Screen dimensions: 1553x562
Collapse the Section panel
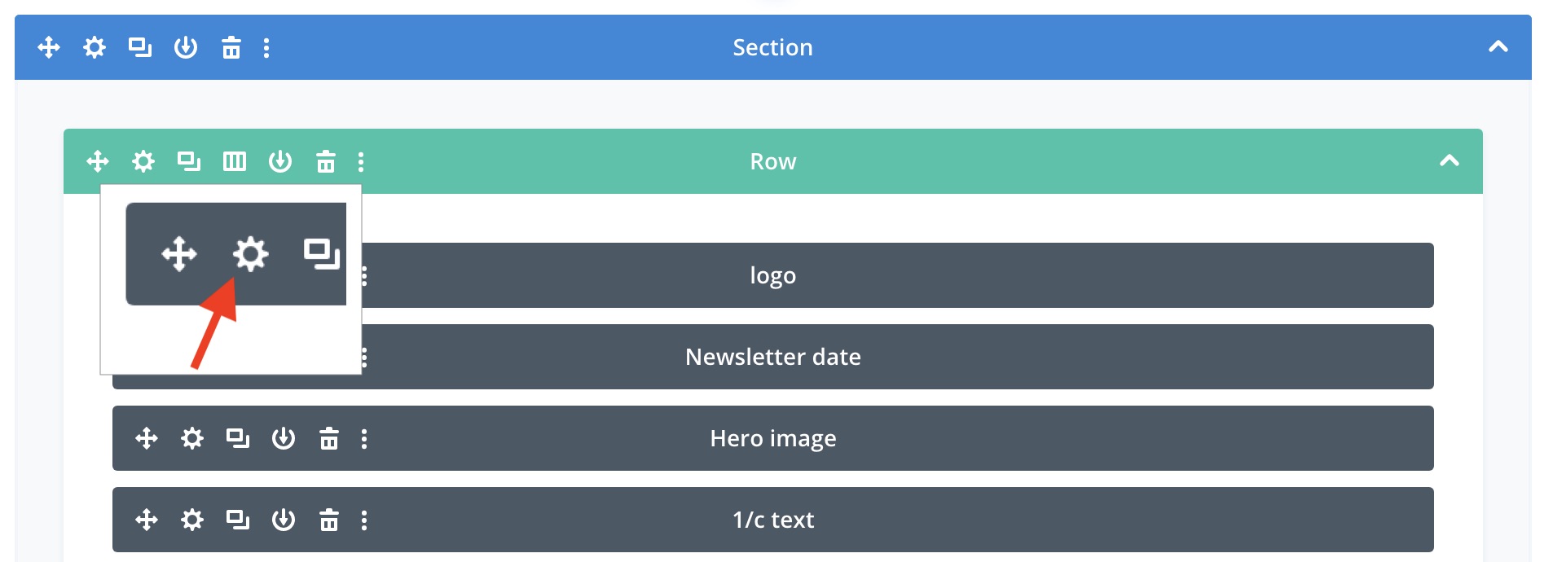[x=1498, y=47]
